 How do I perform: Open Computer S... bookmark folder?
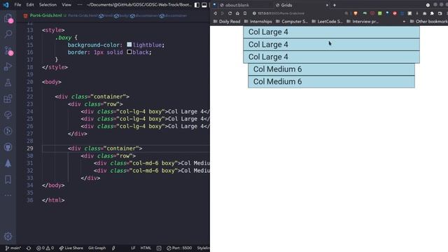click(x=292, y=22)
